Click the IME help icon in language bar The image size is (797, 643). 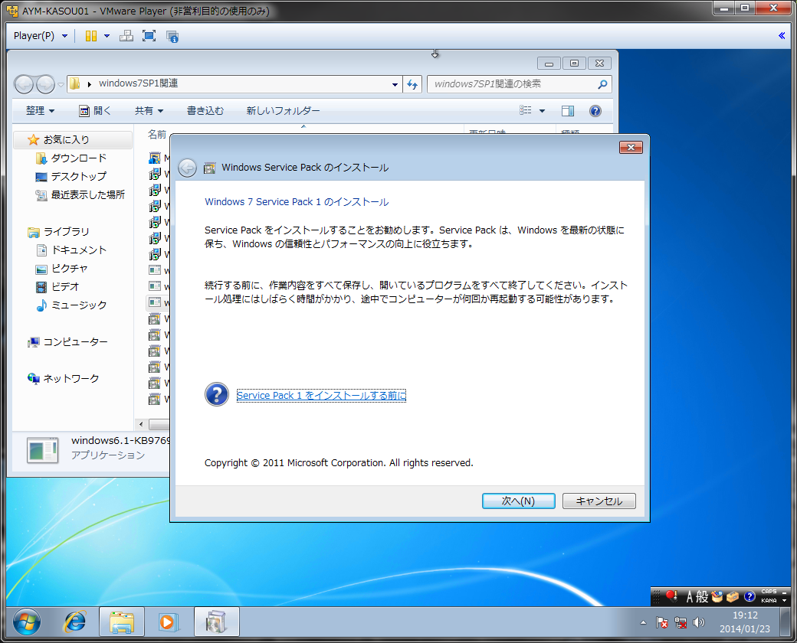coord(749,597)
